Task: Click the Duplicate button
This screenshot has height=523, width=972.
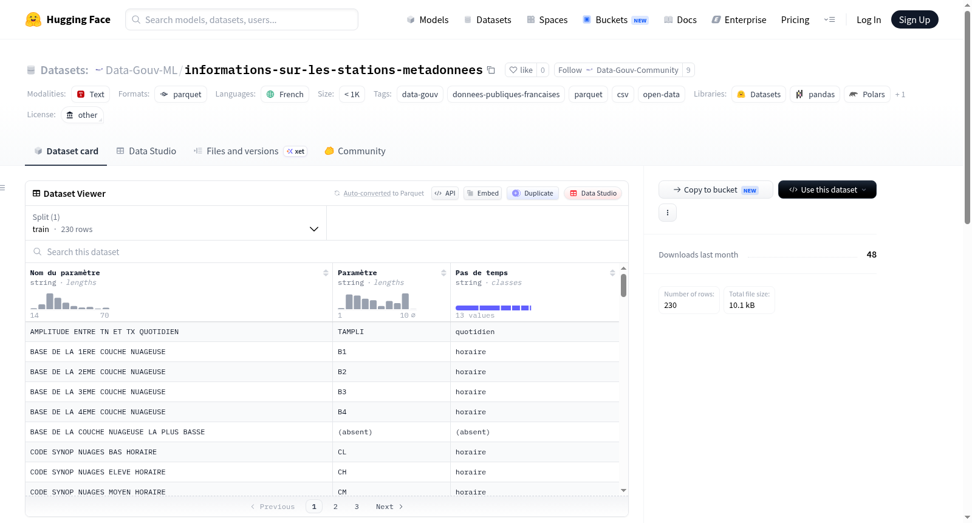Action: tap(533, 193)
